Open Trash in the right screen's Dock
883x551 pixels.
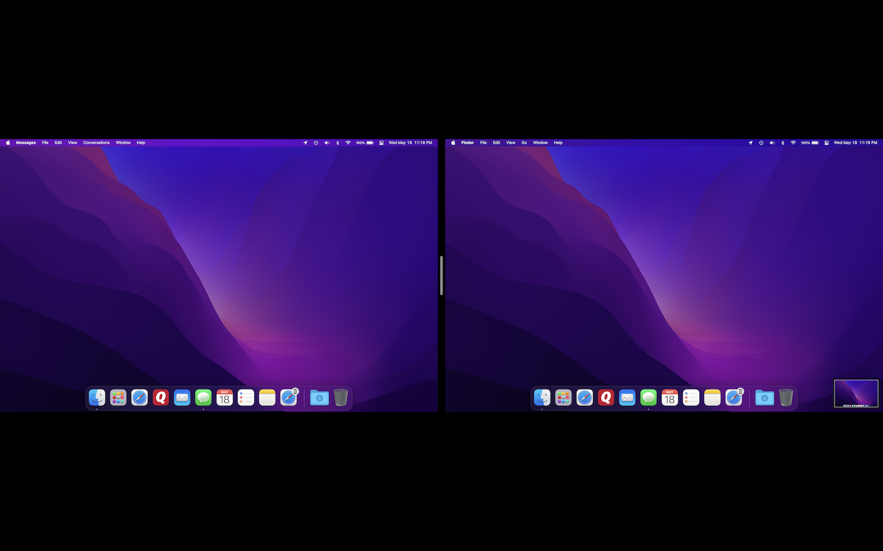786,398
